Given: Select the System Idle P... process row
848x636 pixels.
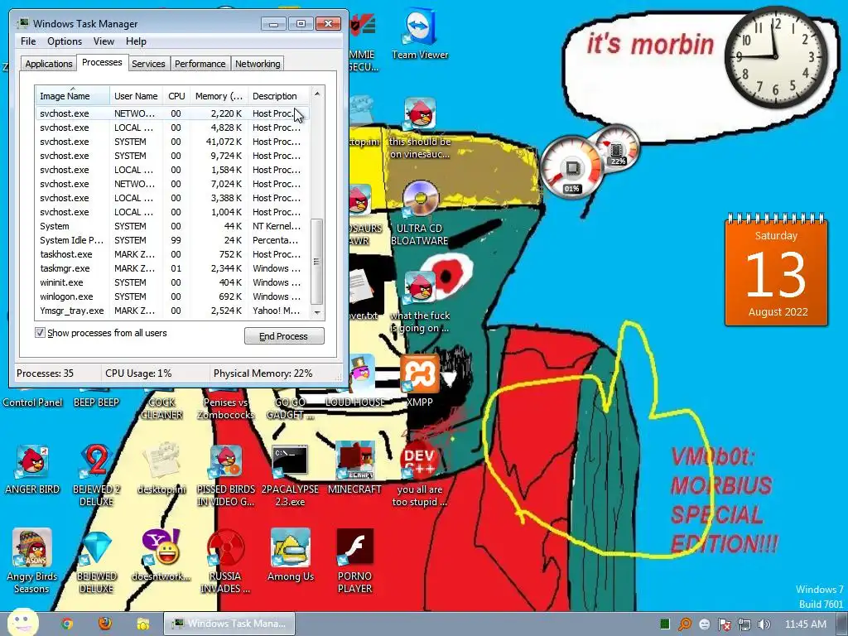Looking at the screenshot, I should tap(172, 240).
